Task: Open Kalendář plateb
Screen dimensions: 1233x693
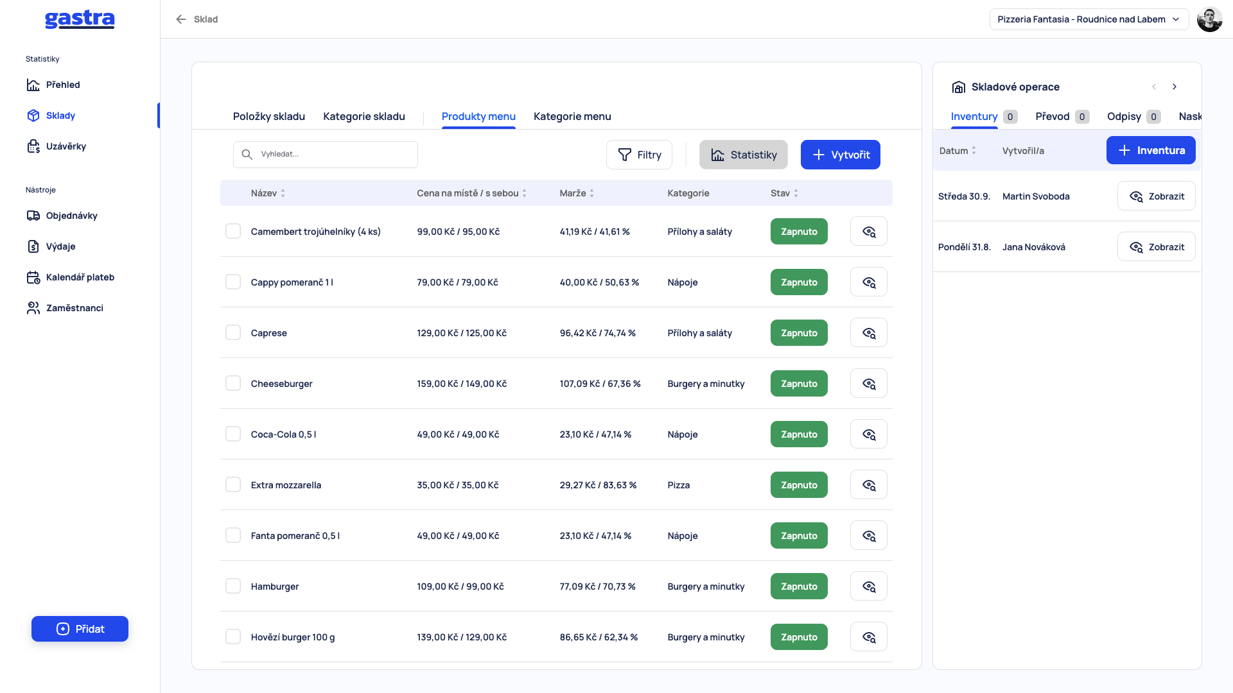Action: coord(71,277)
